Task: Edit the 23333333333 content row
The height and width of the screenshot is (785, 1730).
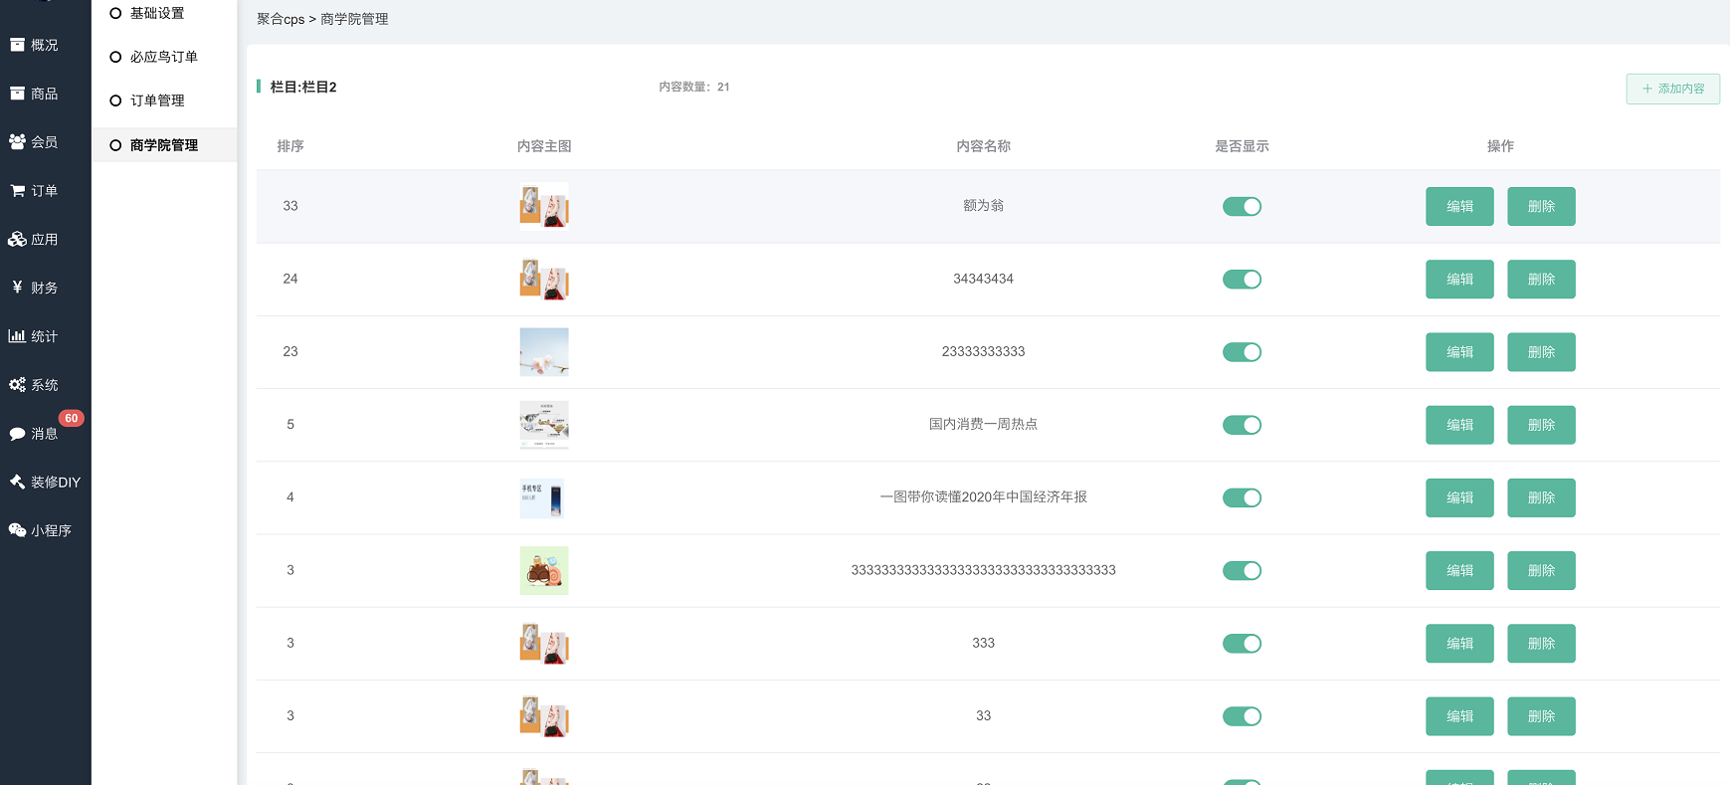Action: coord(1458,352)
